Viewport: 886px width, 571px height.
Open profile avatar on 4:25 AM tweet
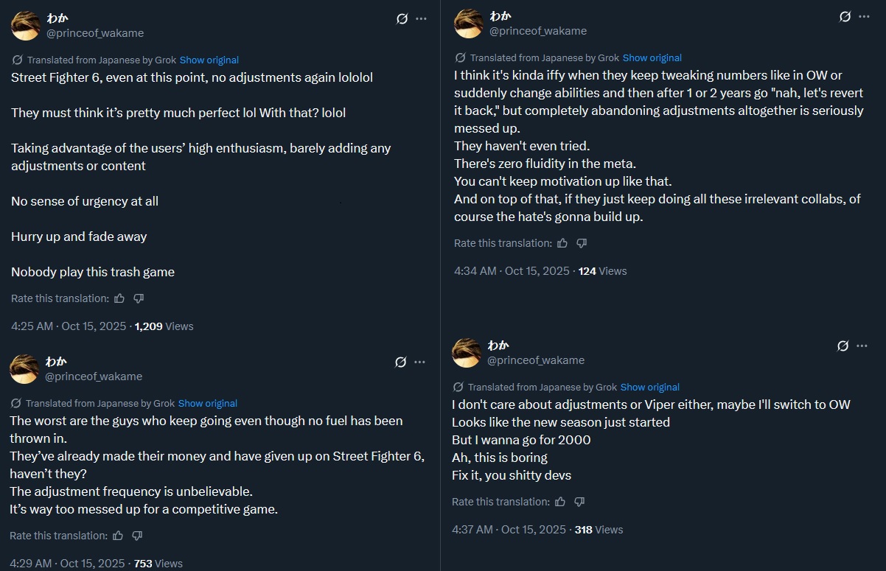coord(26,25)
